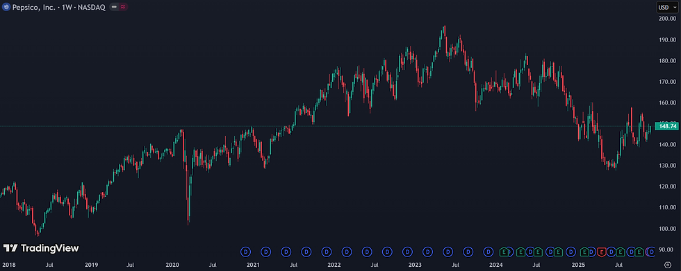Click the 200.00 price axis label
Image resolution: width=681 pixels, height=271 pixels.
668,19
